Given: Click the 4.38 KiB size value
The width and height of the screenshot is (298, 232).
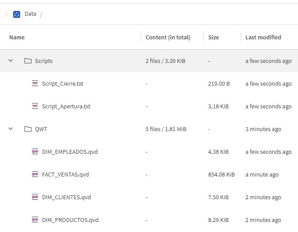Looking at the screenshot, I should coord(218,152).
